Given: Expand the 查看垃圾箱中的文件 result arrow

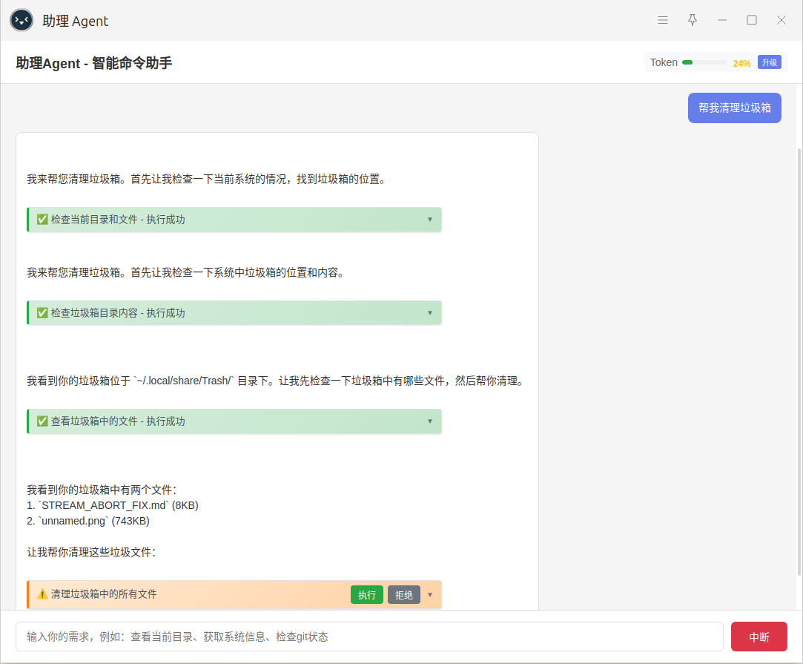Looking at the screenshot, I should (429, 421).
